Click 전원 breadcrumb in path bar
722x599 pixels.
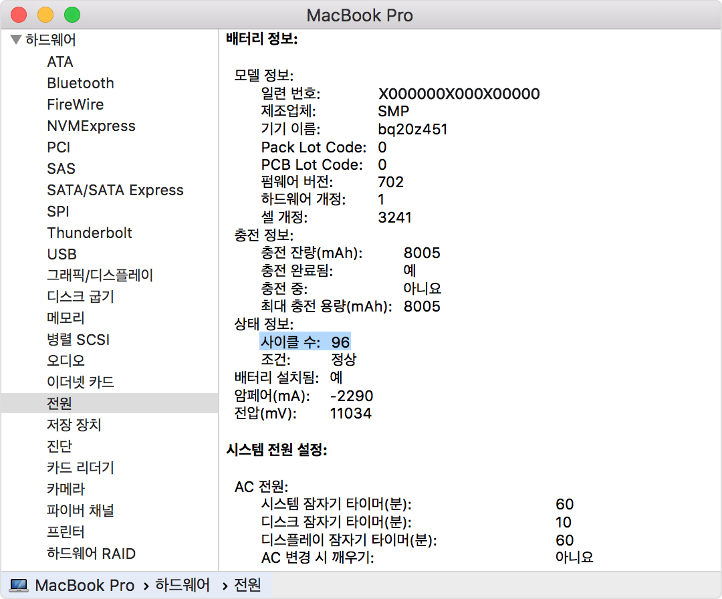click(x=248, y=585)
